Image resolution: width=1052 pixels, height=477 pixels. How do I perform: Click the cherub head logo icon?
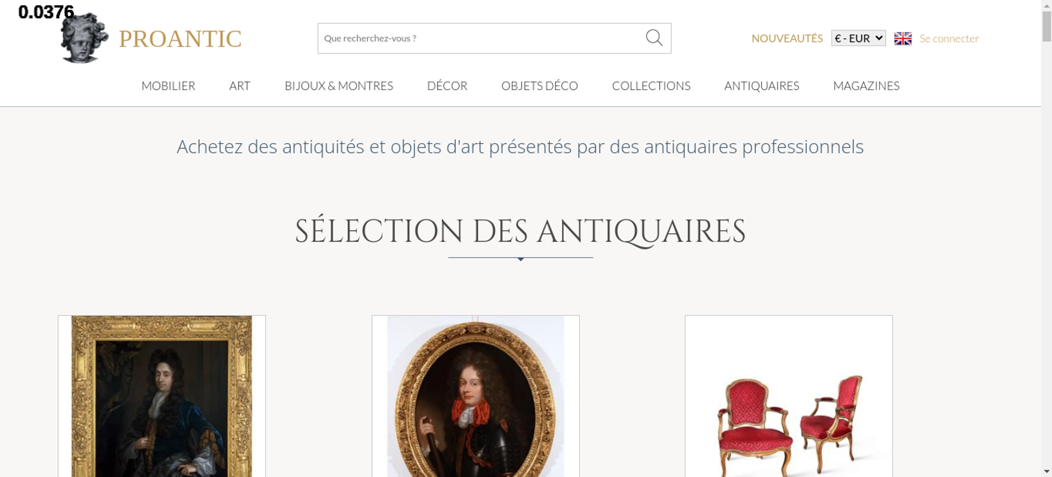[x=84, y=38]
